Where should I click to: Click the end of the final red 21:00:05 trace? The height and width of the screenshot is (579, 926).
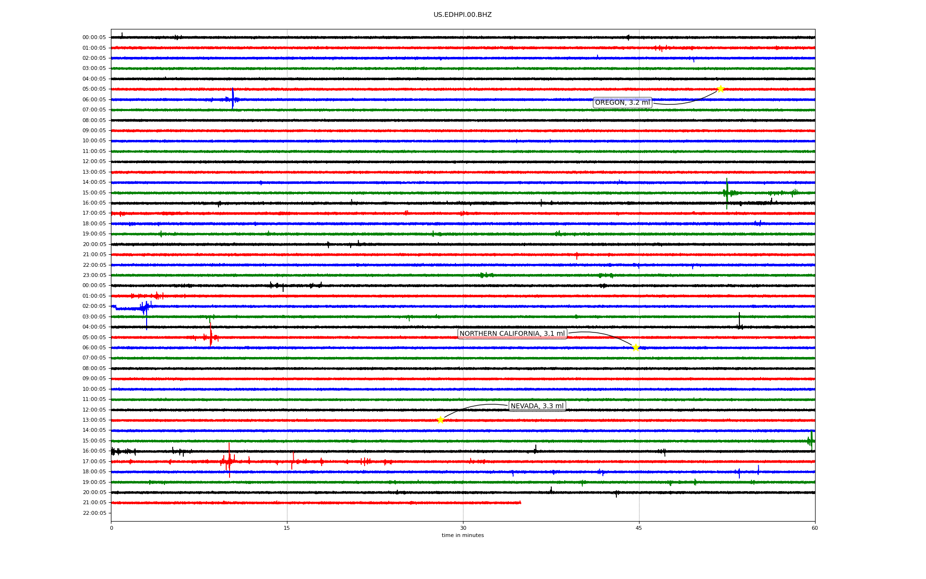pos(520,503)
